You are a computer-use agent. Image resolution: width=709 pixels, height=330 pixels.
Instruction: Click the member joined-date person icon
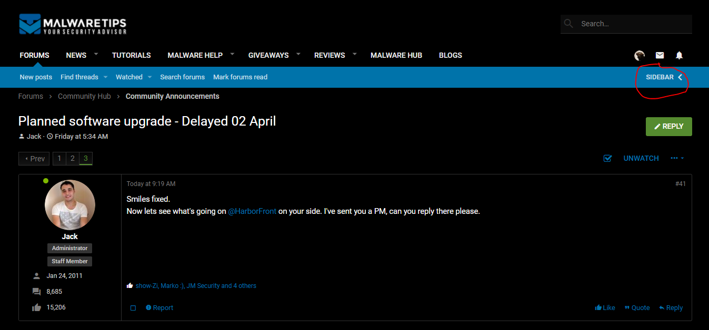(x=36, y=276)
